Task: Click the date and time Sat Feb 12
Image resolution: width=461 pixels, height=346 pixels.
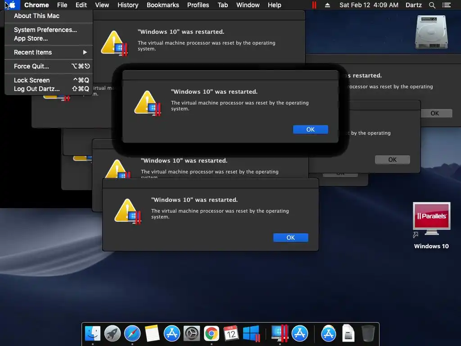Action: [x=369, y=5]
